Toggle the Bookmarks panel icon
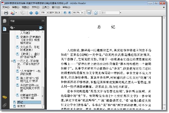Image resolution: width=169 pixels, height=113 pixels. [5, 29]
